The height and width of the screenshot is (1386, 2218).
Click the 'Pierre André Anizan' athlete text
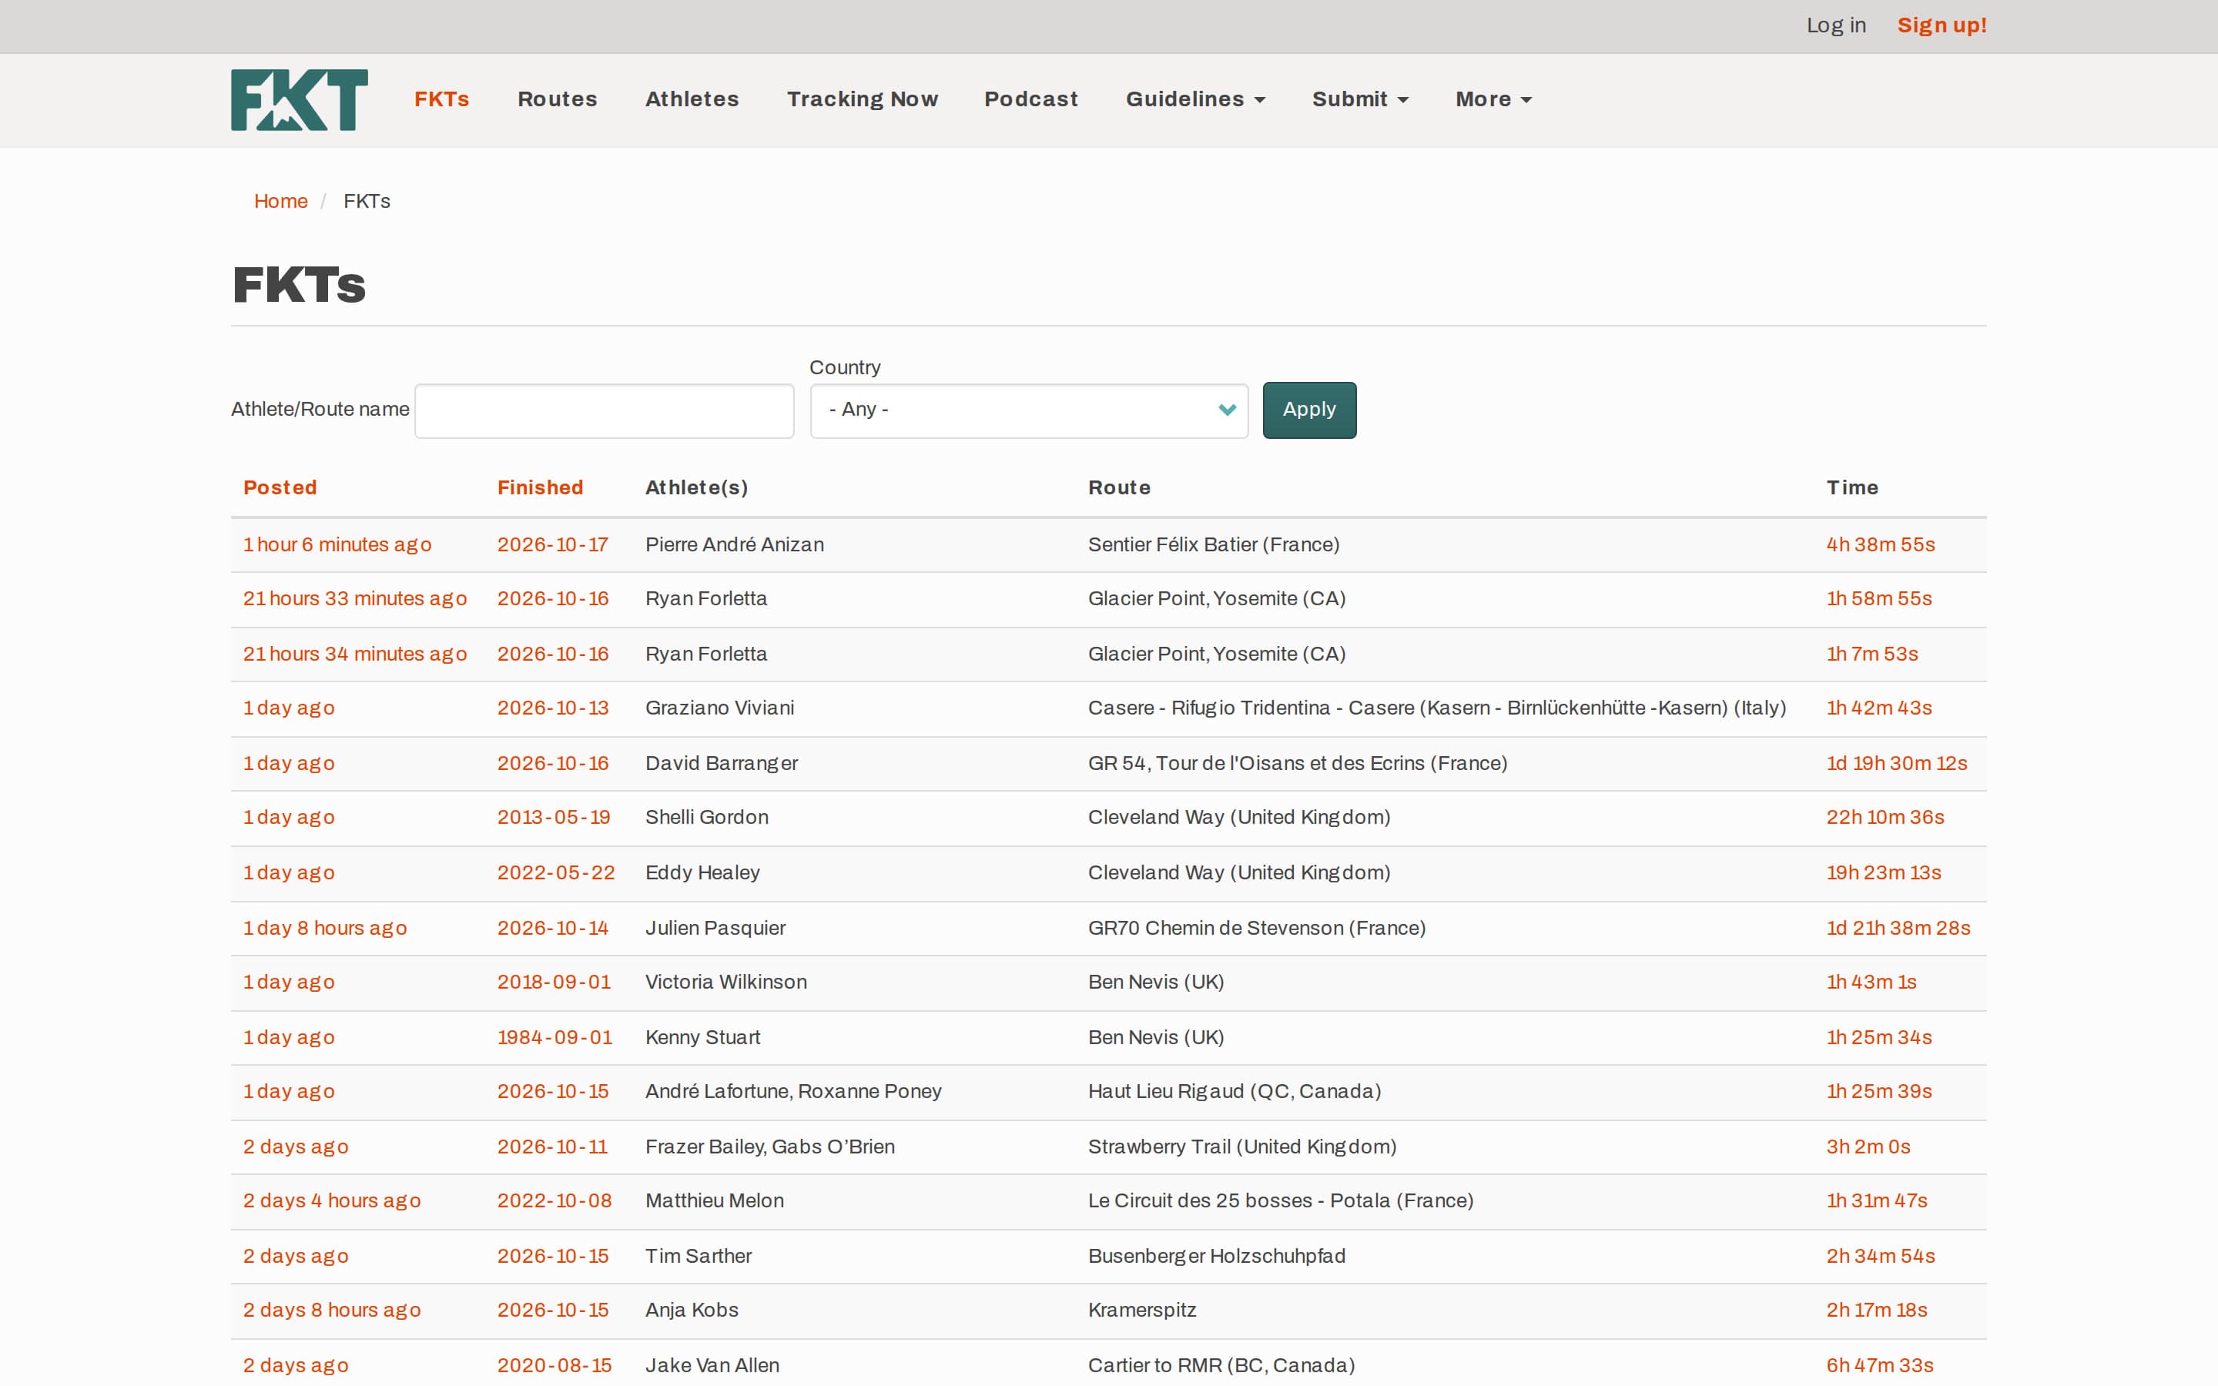[734, 544]
